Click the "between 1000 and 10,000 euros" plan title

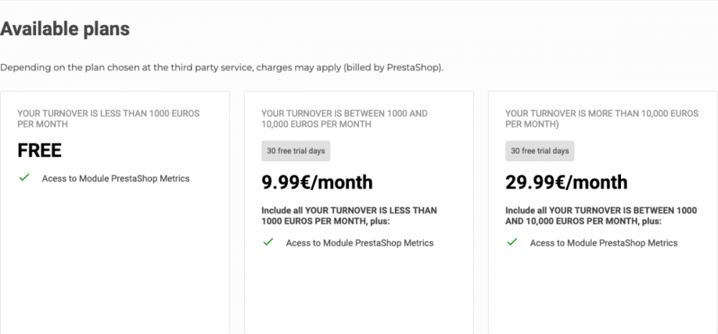point(345,118)
